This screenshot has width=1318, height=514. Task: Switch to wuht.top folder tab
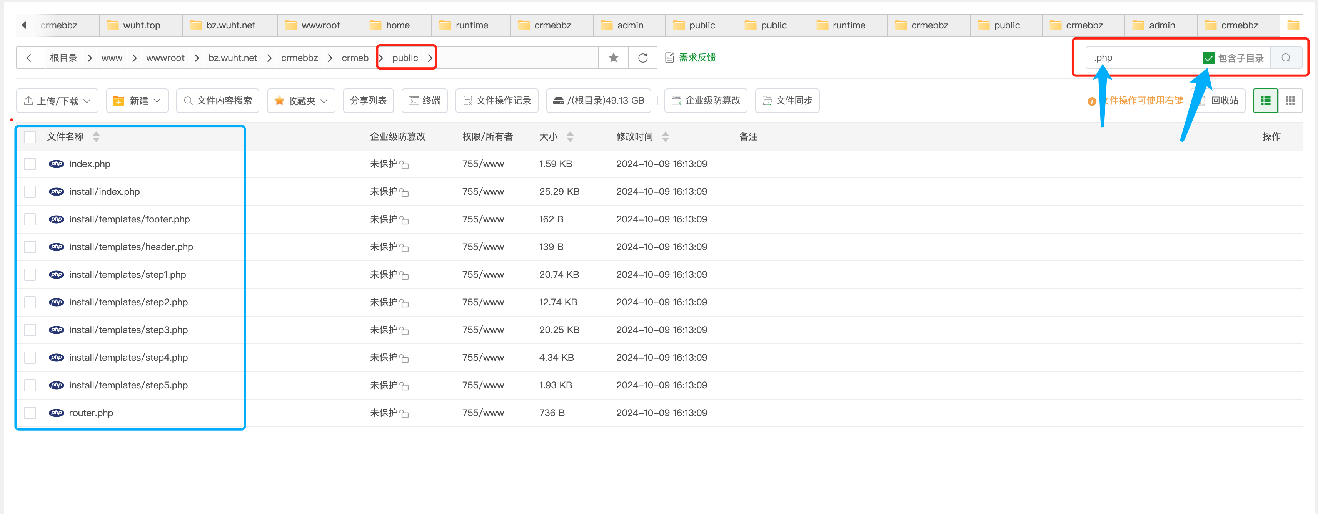click(141, 25)
